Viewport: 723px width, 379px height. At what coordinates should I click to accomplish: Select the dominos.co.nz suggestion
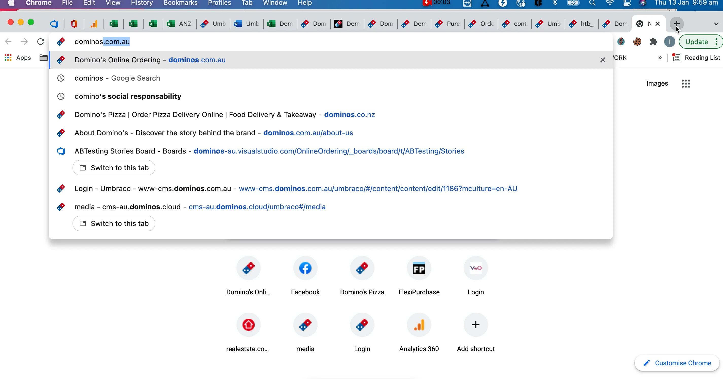(x=331, y=114)
